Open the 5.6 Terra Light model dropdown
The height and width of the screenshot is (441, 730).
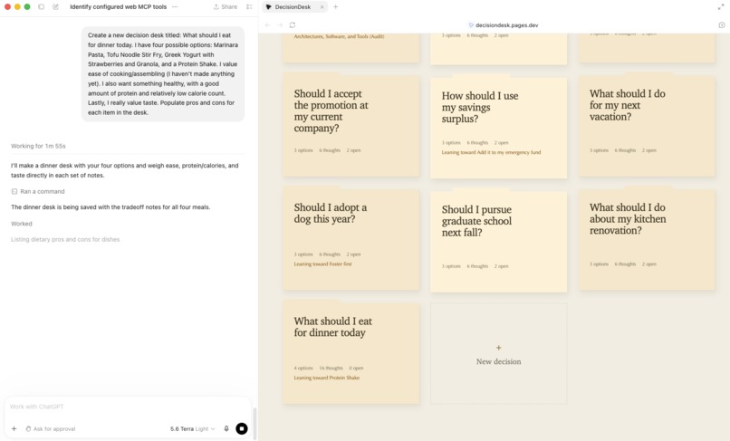(x=192, y=429)
